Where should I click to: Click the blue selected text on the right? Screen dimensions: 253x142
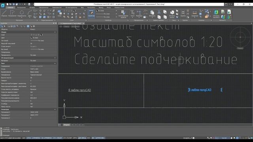coord(200,90)
